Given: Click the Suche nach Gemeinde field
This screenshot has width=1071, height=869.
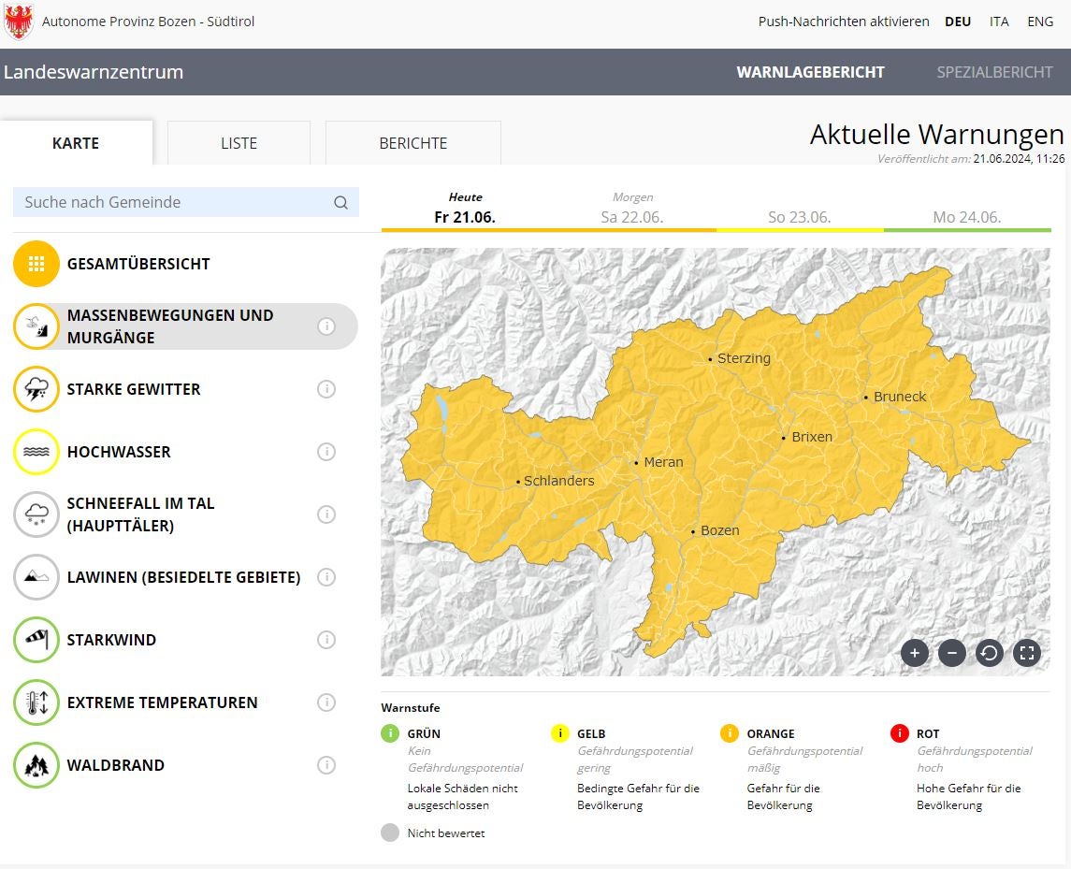Looking at the screenshot, I should pos(173,202).
